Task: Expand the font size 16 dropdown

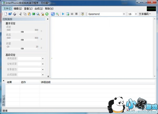Action: click(136, 14)
